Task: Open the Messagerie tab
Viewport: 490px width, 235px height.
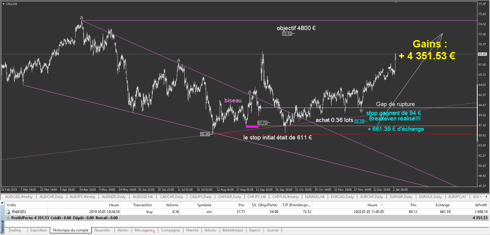Action: (145, 230)
